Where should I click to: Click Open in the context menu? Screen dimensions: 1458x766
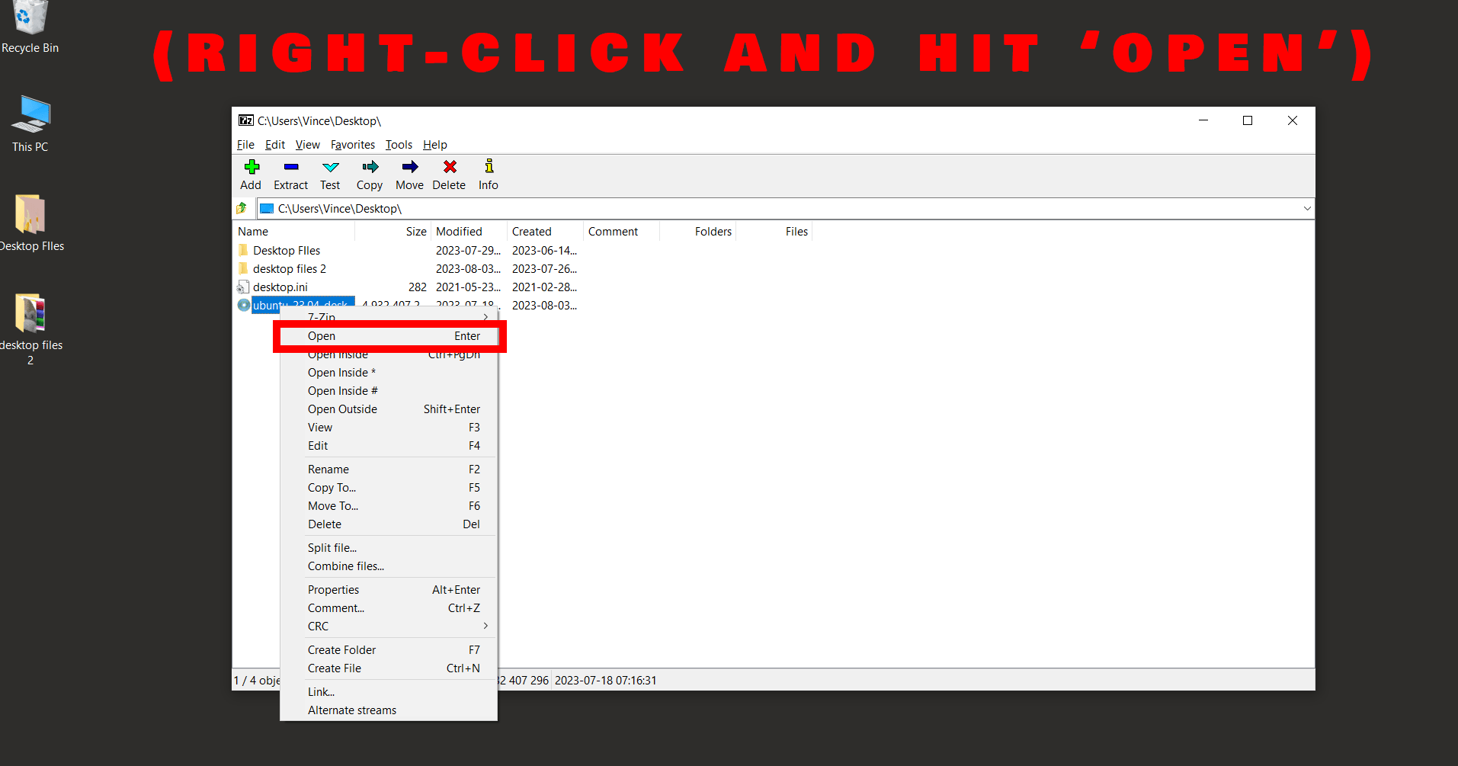point(321,335)
